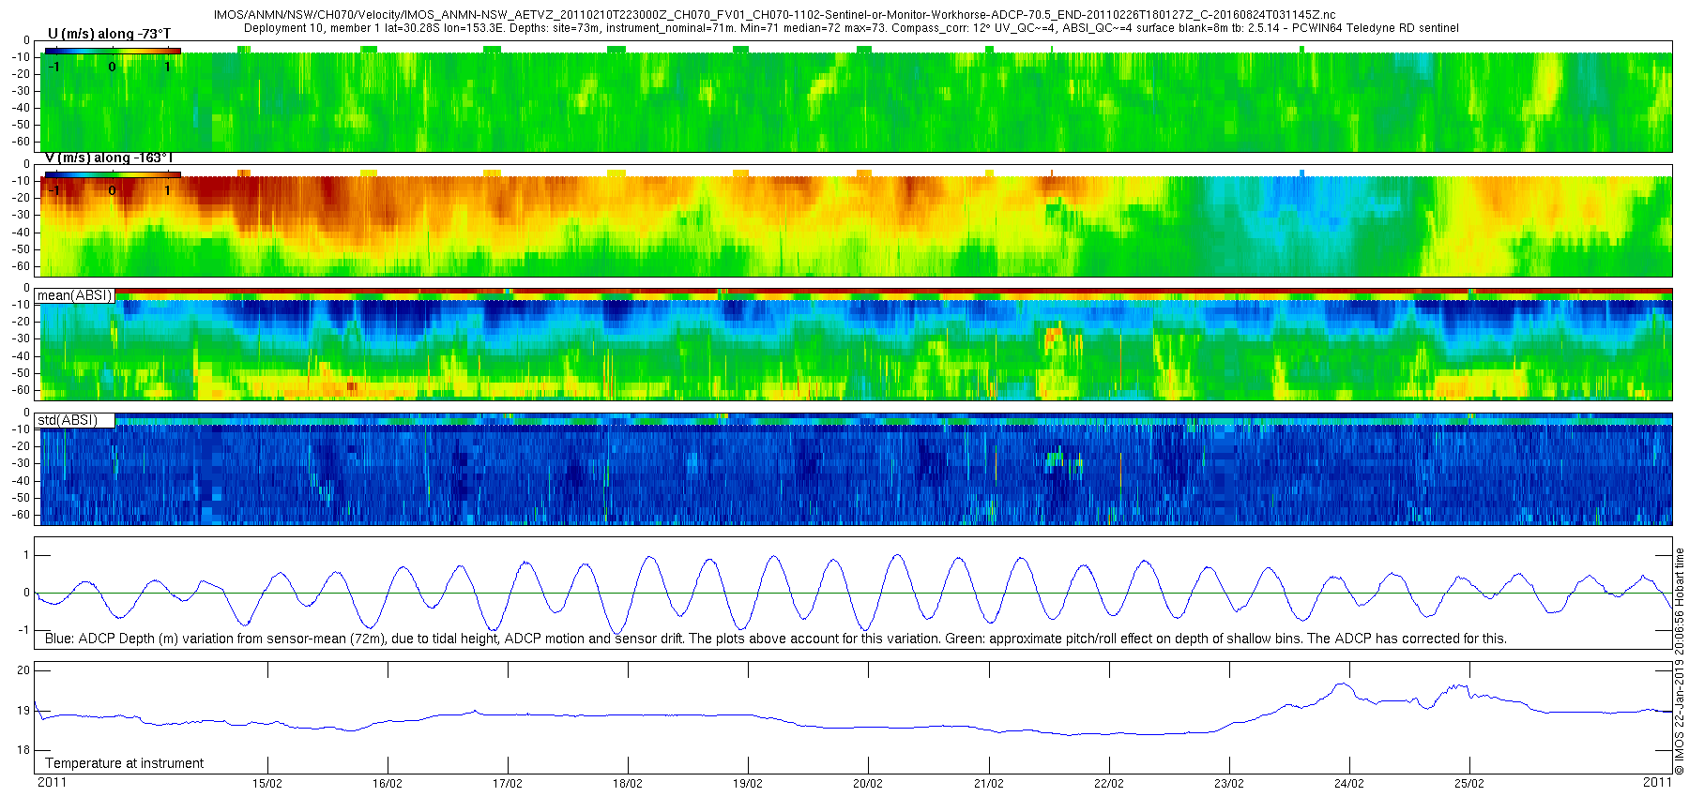Click the 'Temperature at instrument' label
This screenshot has width=1689, height=797.
tap(125, 763)
